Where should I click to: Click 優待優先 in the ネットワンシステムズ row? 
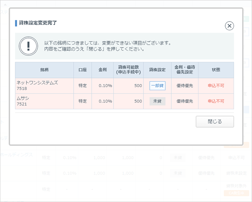[185, 86]
